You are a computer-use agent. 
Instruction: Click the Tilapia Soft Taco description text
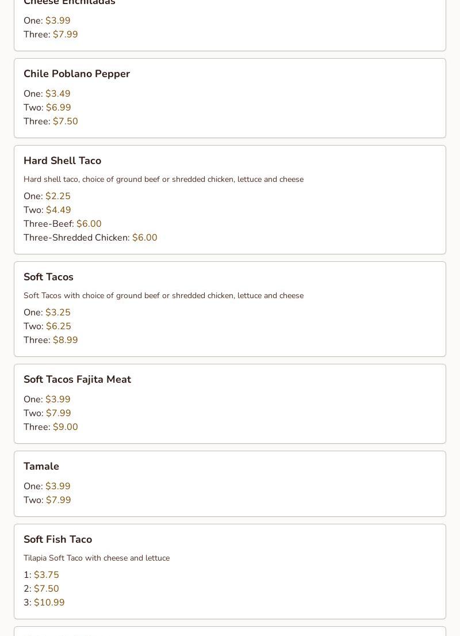pos(97,558)
